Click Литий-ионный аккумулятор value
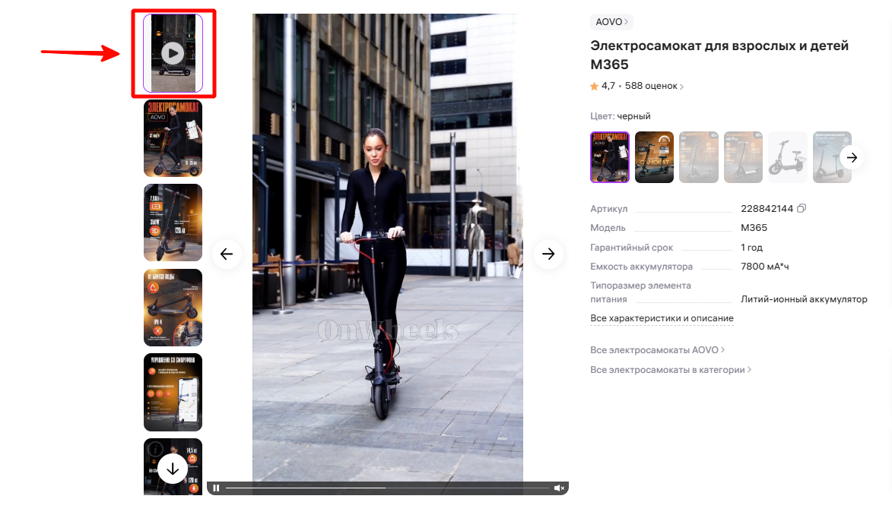 click(x=804, y=299)
